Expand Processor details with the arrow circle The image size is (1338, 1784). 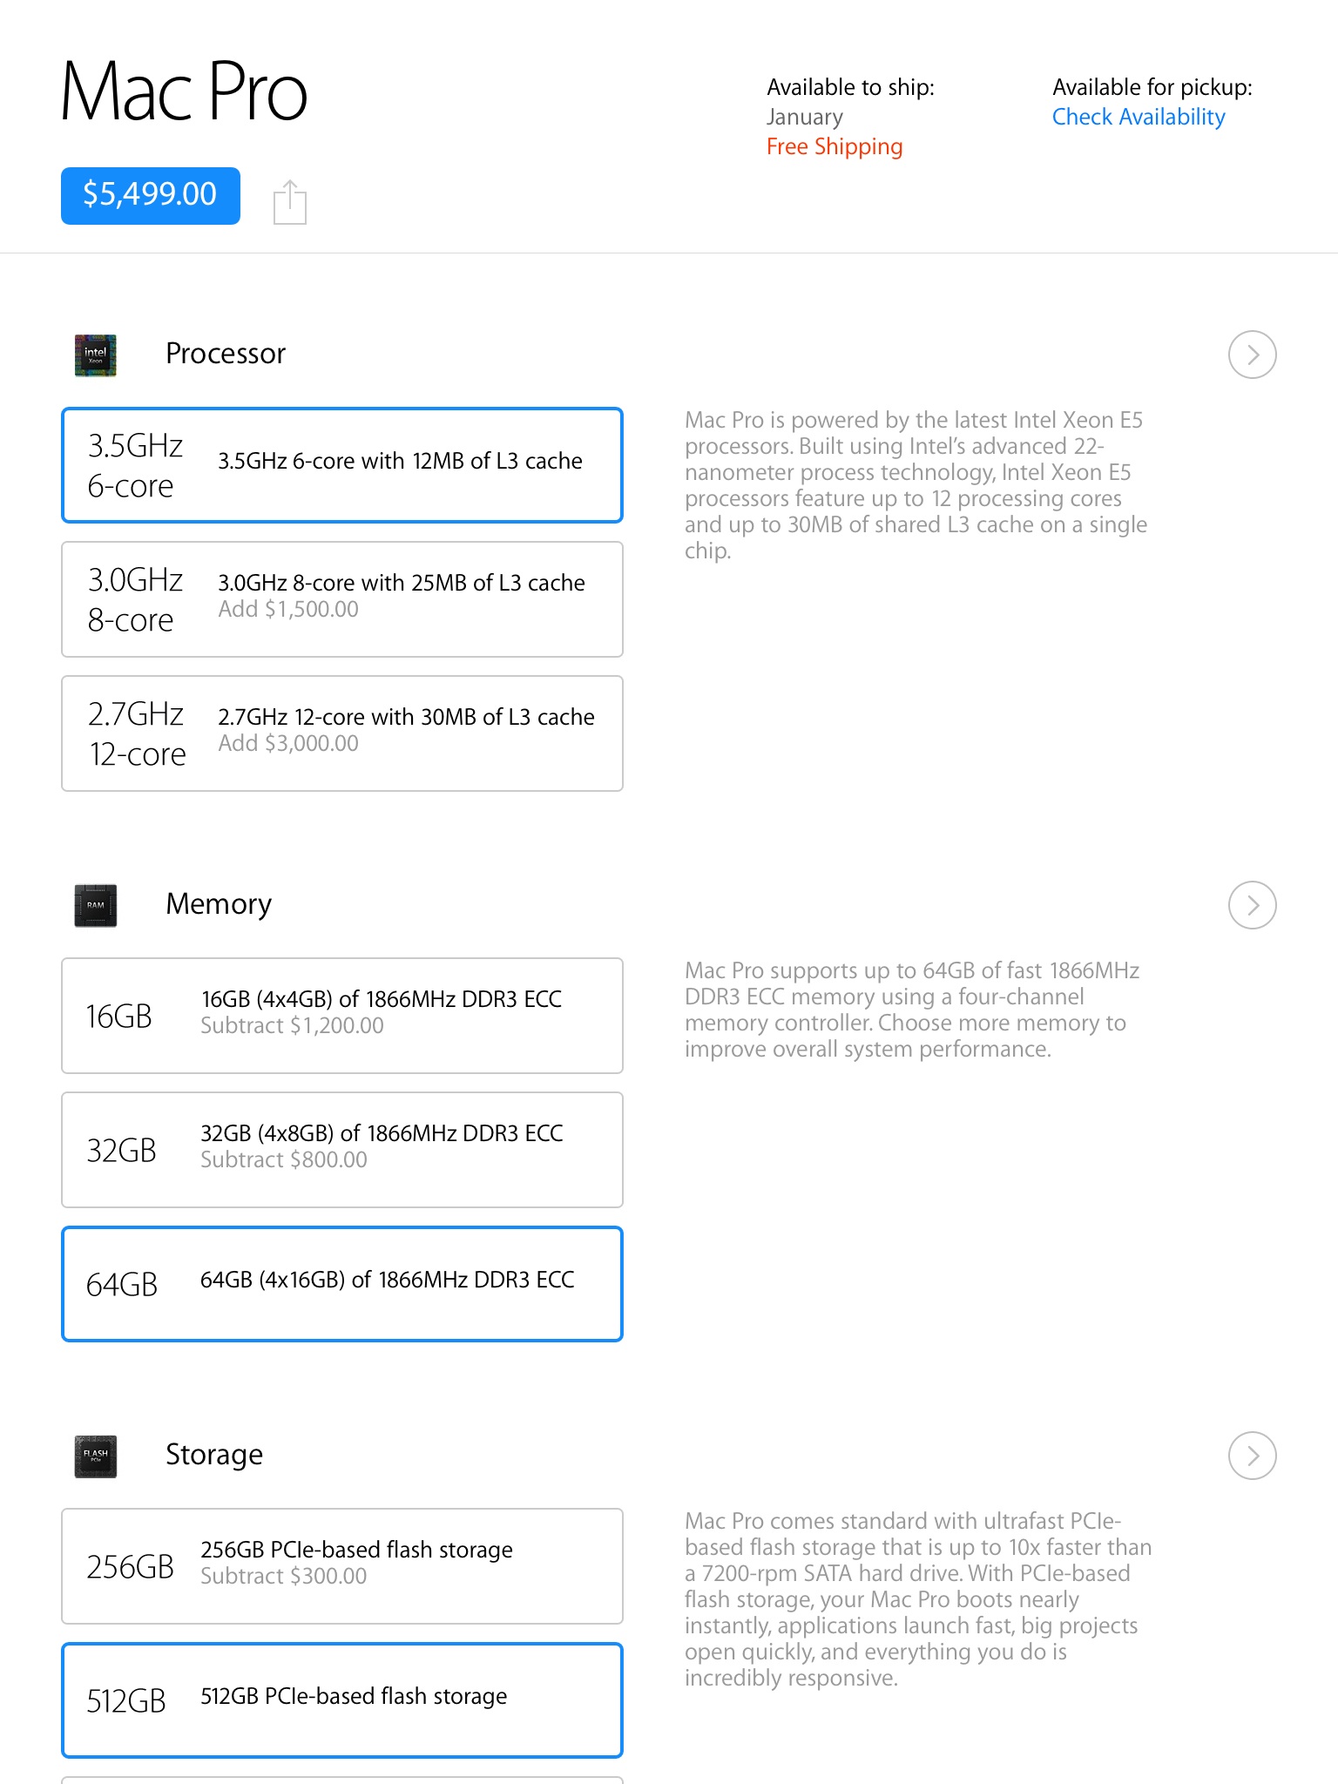click(1252, 355)
